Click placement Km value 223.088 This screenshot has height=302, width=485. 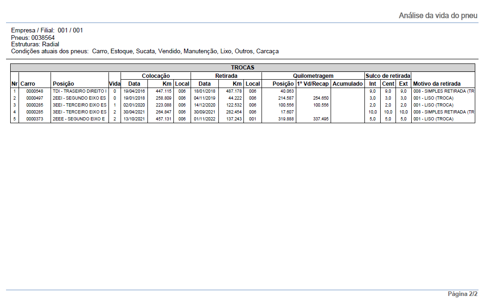click(x=164, y=105)
